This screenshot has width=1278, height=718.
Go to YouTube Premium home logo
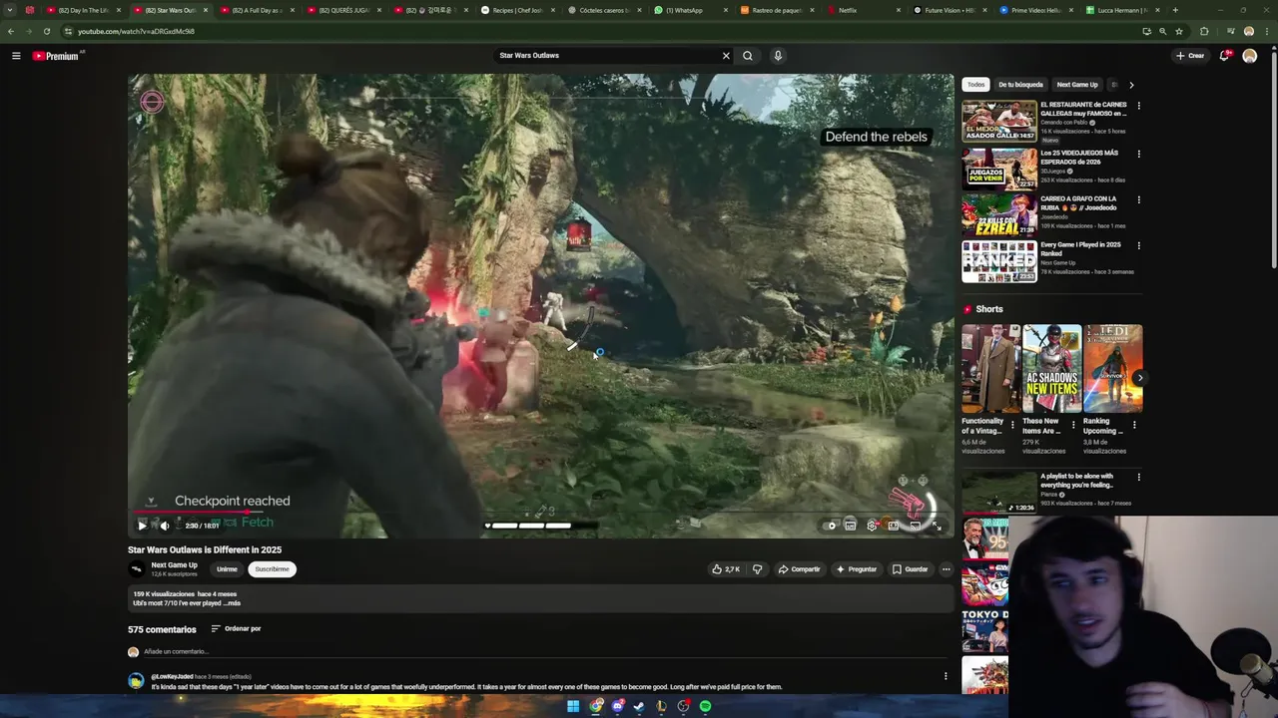(x=56, y=56)
